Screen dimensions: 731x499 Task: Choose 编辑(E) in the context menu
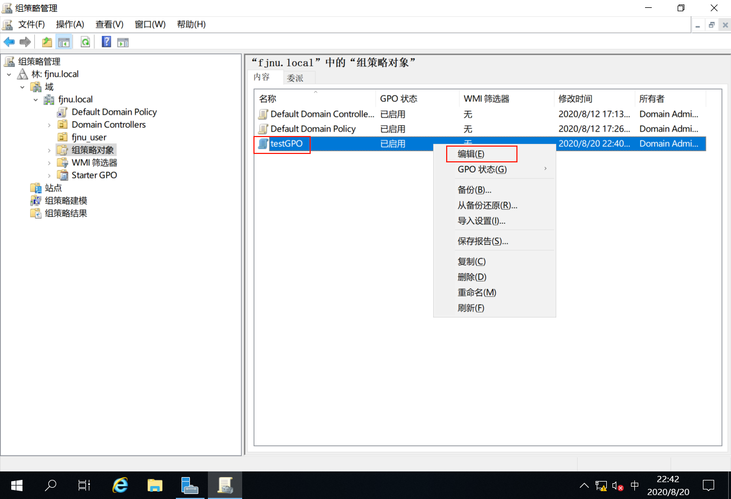click(494, 154)
